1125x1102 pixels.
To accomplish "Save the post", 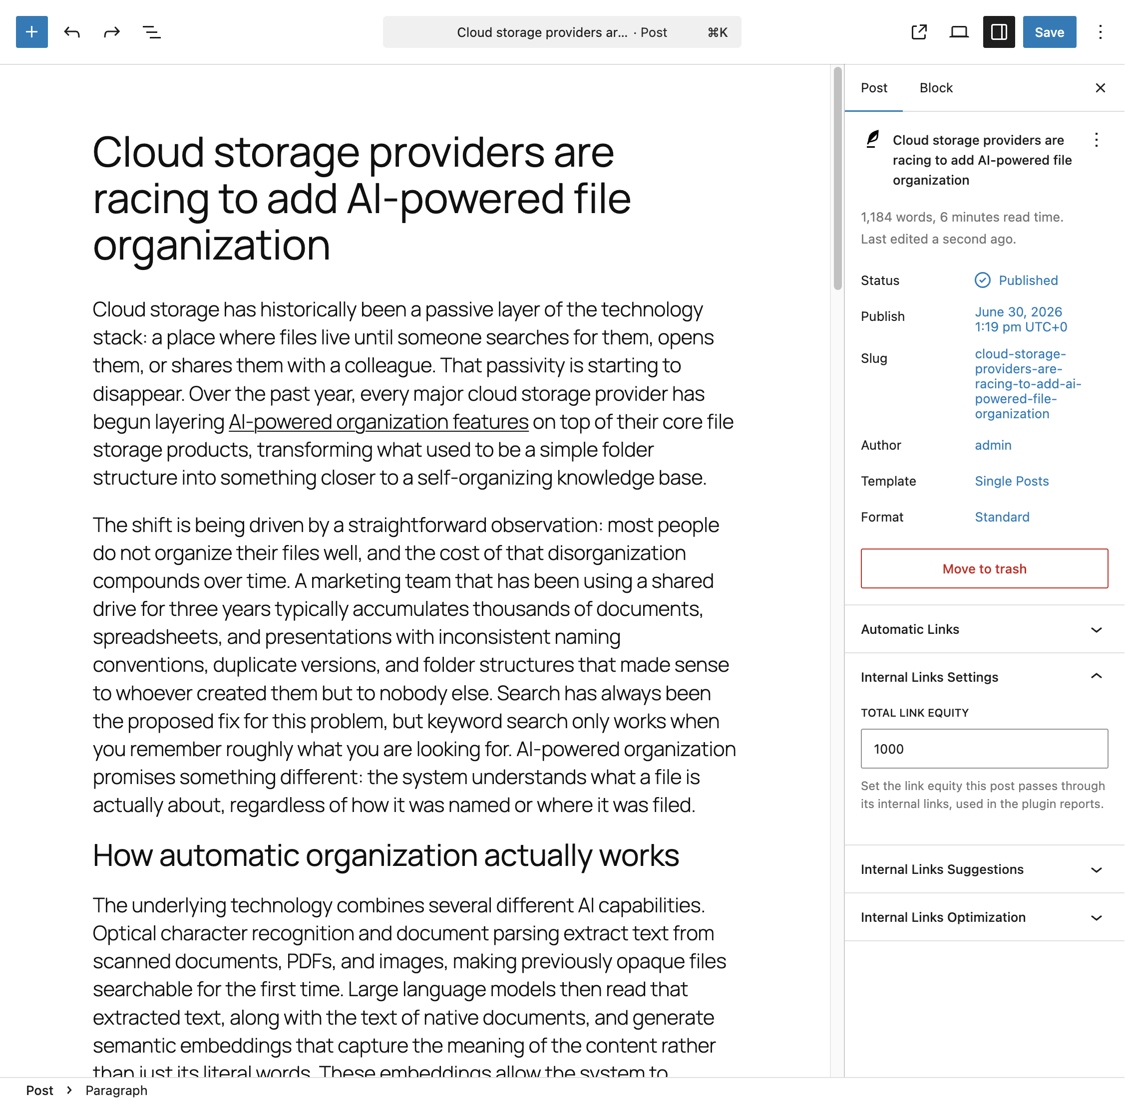I will tap(1049, 32).
